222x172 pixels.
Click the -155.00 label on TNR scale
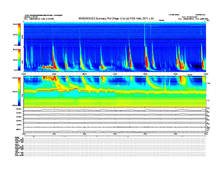point(15,105)
